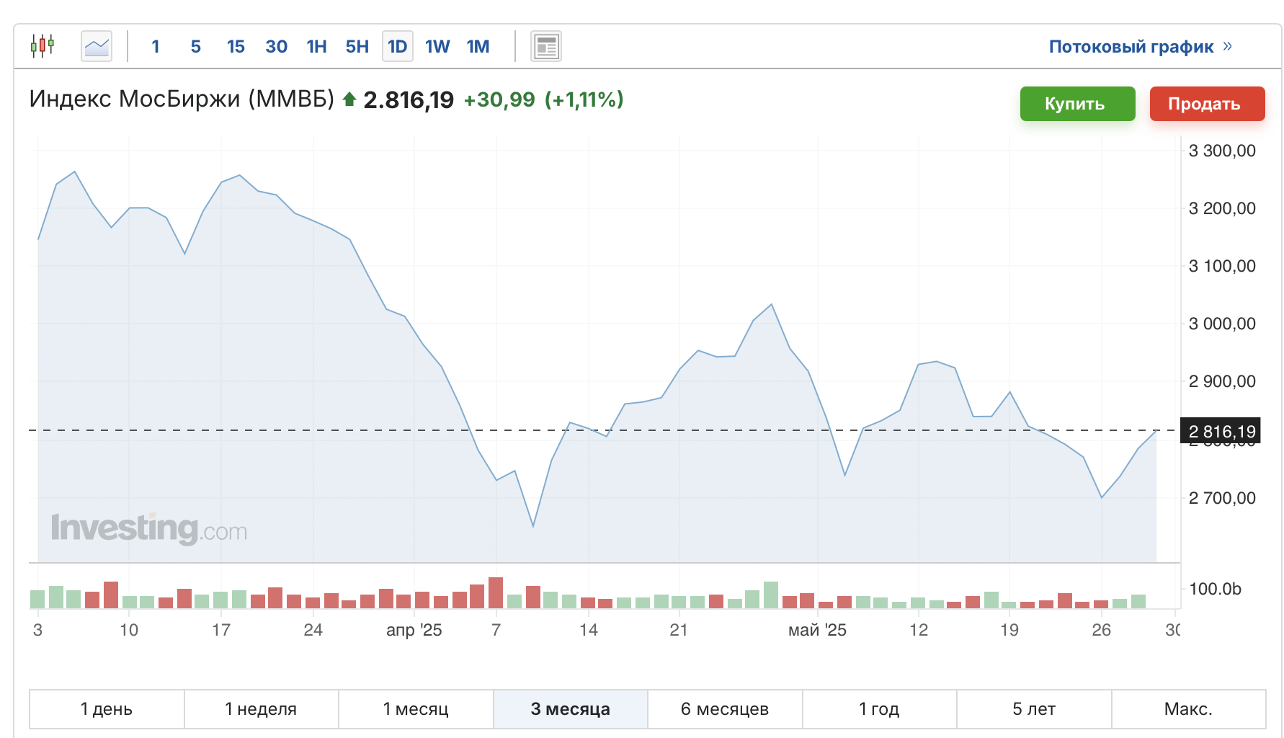Open the 5 лет range tab
The image size is (1284, 738).
tap(1034, 709)
